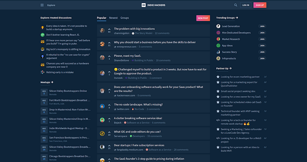The height and width of the screenshot is (162, 307).
Task: Click the search magnifier icon
Action: pos(236,5)
